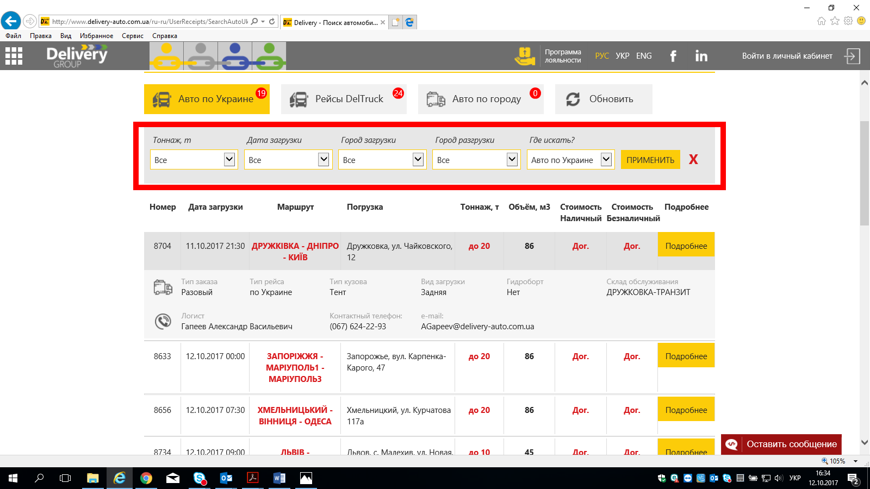Click the browser address bar

click(x=150, y=22)
